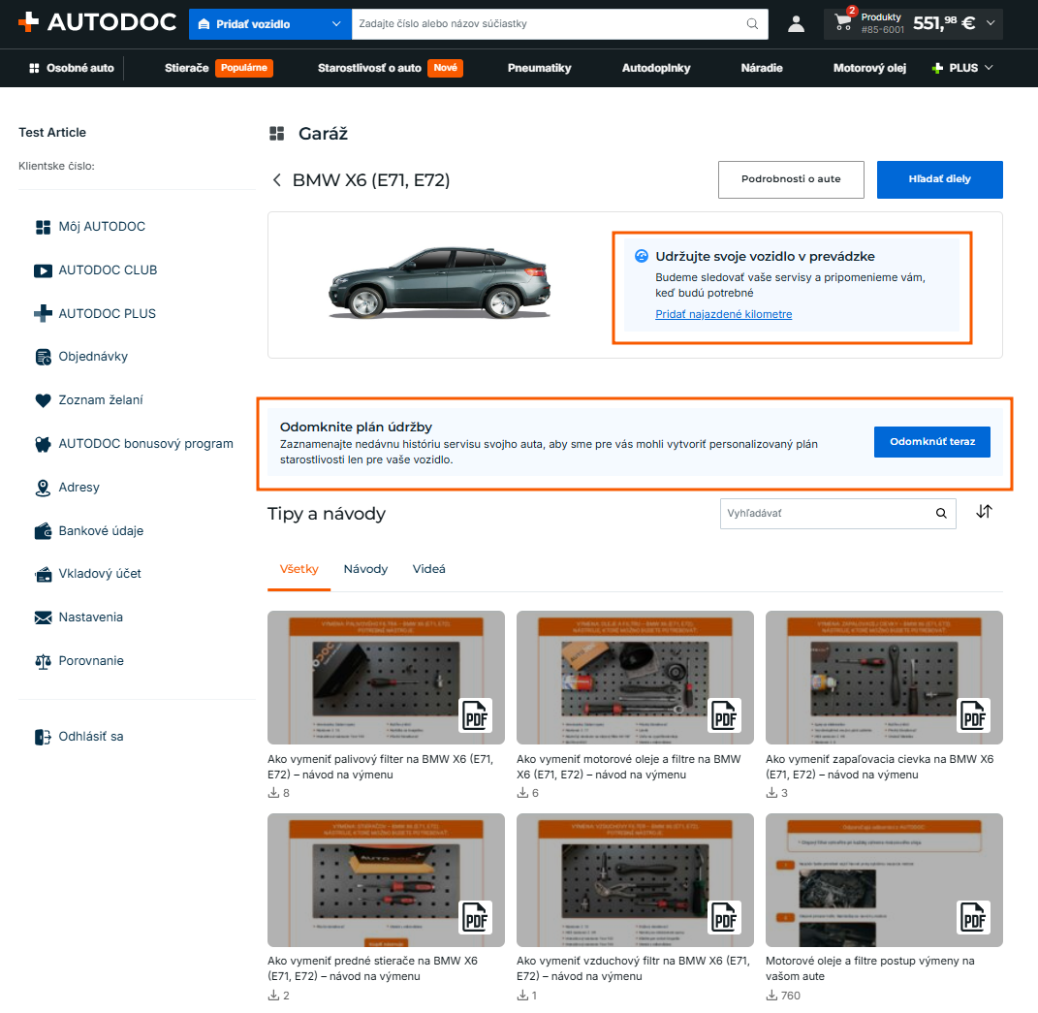Open the user account profile icon
Viewport: 1038px width, 1013px height.
pyautogui.click(x=796, y=24)
